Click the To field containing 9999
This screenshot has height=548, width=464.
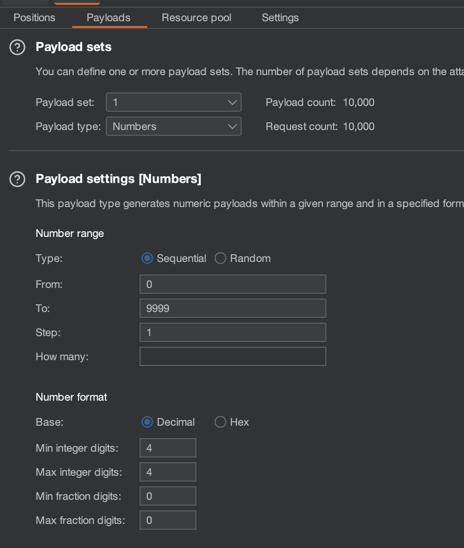[x=232, y=308]
